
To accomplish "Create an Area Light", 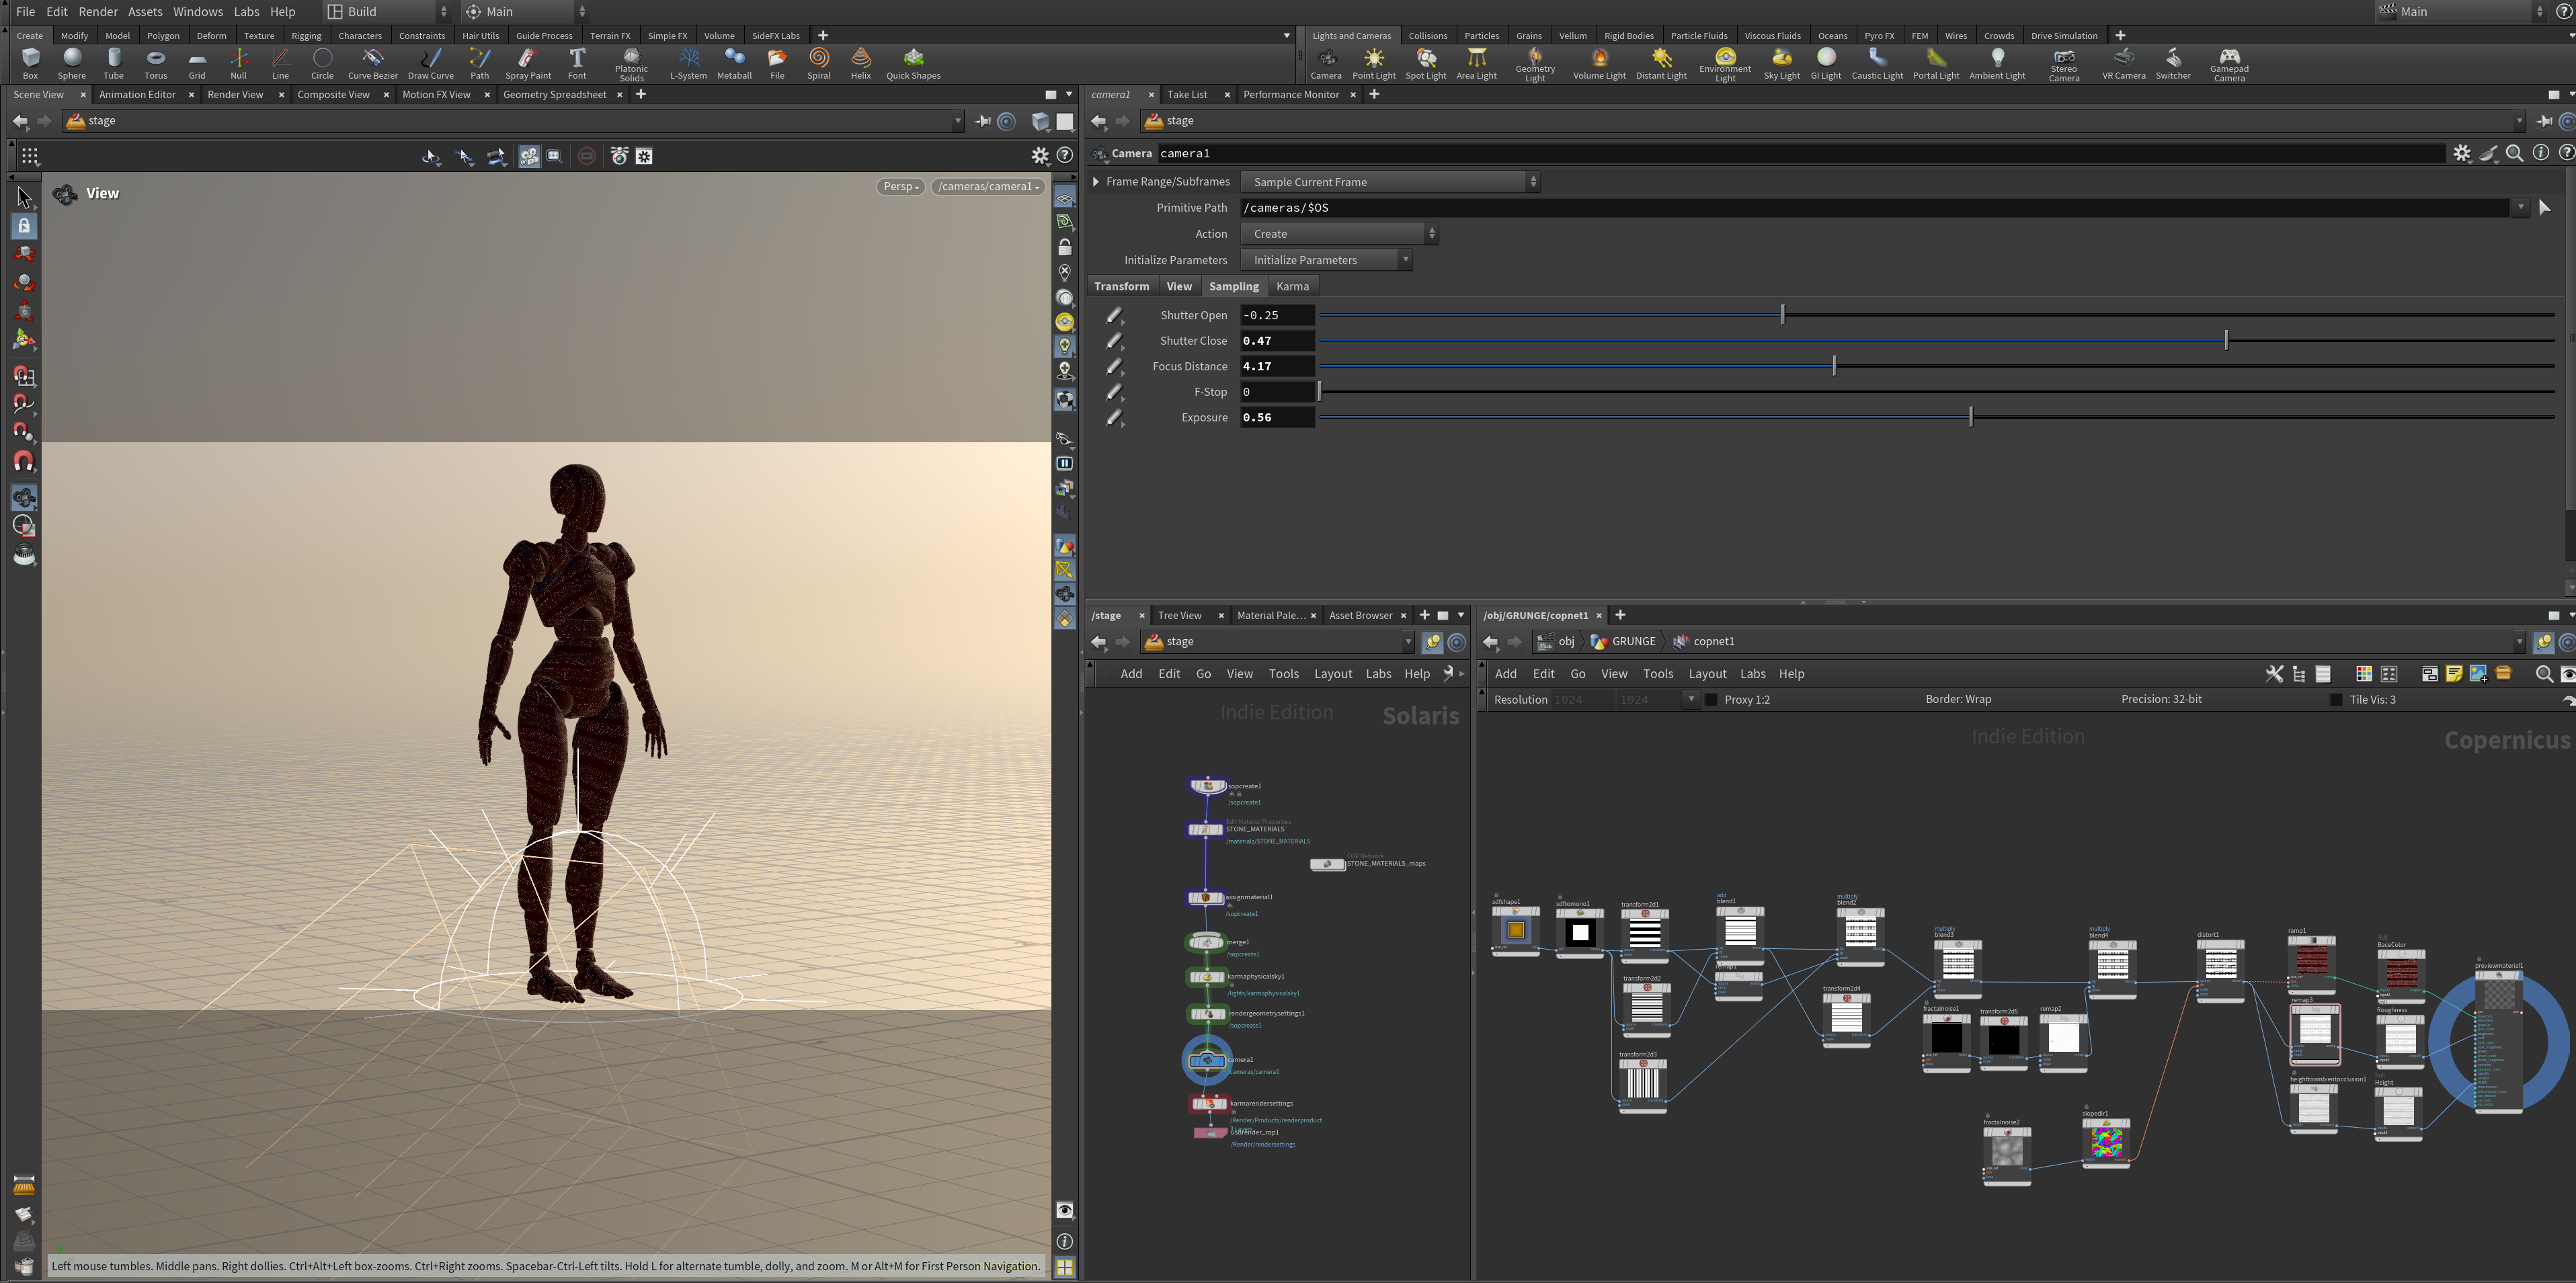I will point(1477,63).
